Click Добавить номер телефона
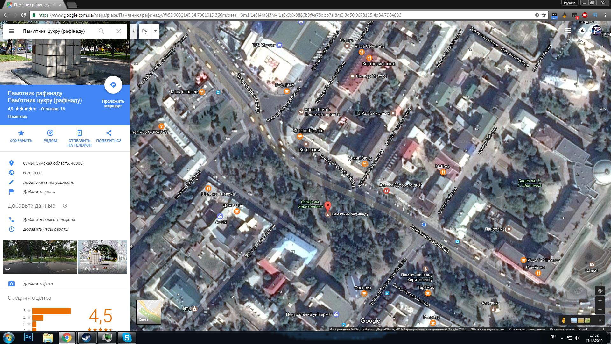 click(x=49, y=220)
